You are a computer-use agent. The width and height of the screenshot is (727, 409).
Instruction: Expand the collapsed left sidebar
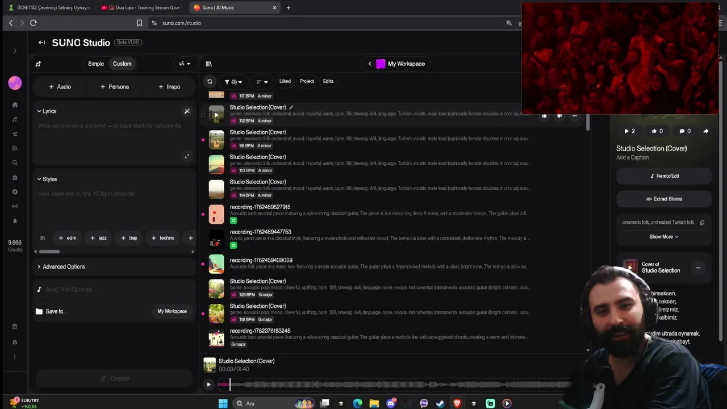[x=15, y=51]
